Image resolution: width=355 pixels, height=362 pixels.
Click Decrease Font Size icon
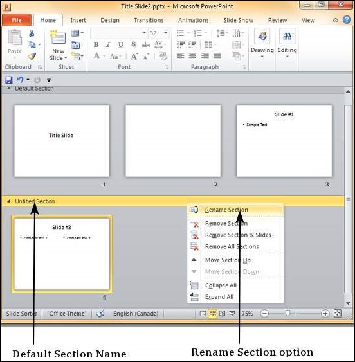146,56
